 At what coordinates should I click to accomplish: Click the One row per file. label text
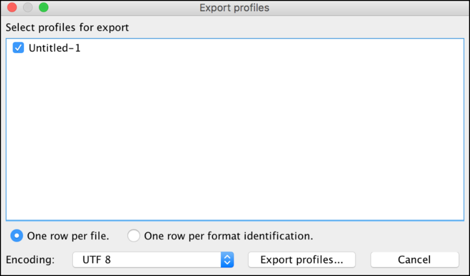pos(68,235)
